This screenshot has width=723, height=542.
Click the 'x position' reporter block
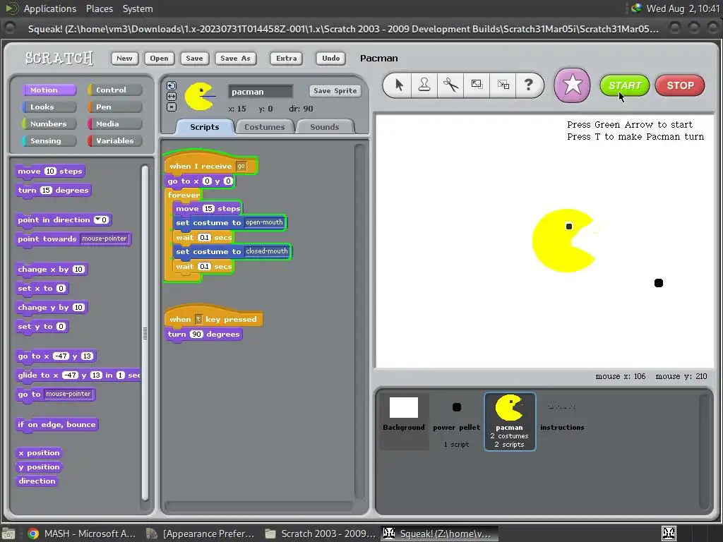[40, 452]
